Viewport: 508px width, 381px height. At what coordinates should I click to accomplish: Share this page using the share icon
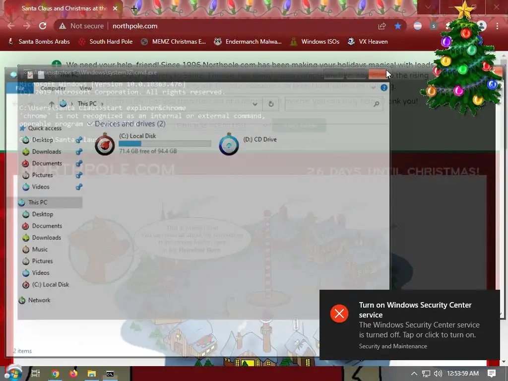pos(382,26)
